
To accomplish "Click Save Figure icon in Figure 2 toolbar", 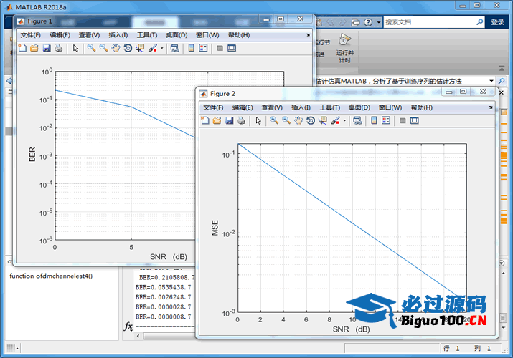I will coord(230,120).
